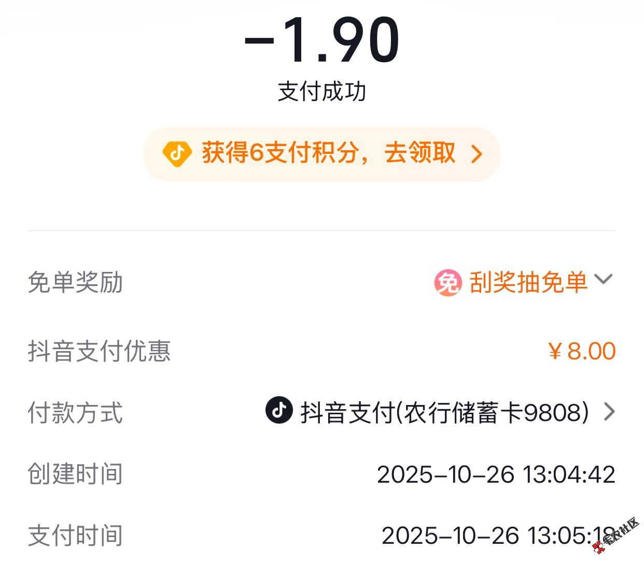Viewport: 644px width, 564px height.
Task: Click the round pink 免 icon
Action: [x=447, y=283]
